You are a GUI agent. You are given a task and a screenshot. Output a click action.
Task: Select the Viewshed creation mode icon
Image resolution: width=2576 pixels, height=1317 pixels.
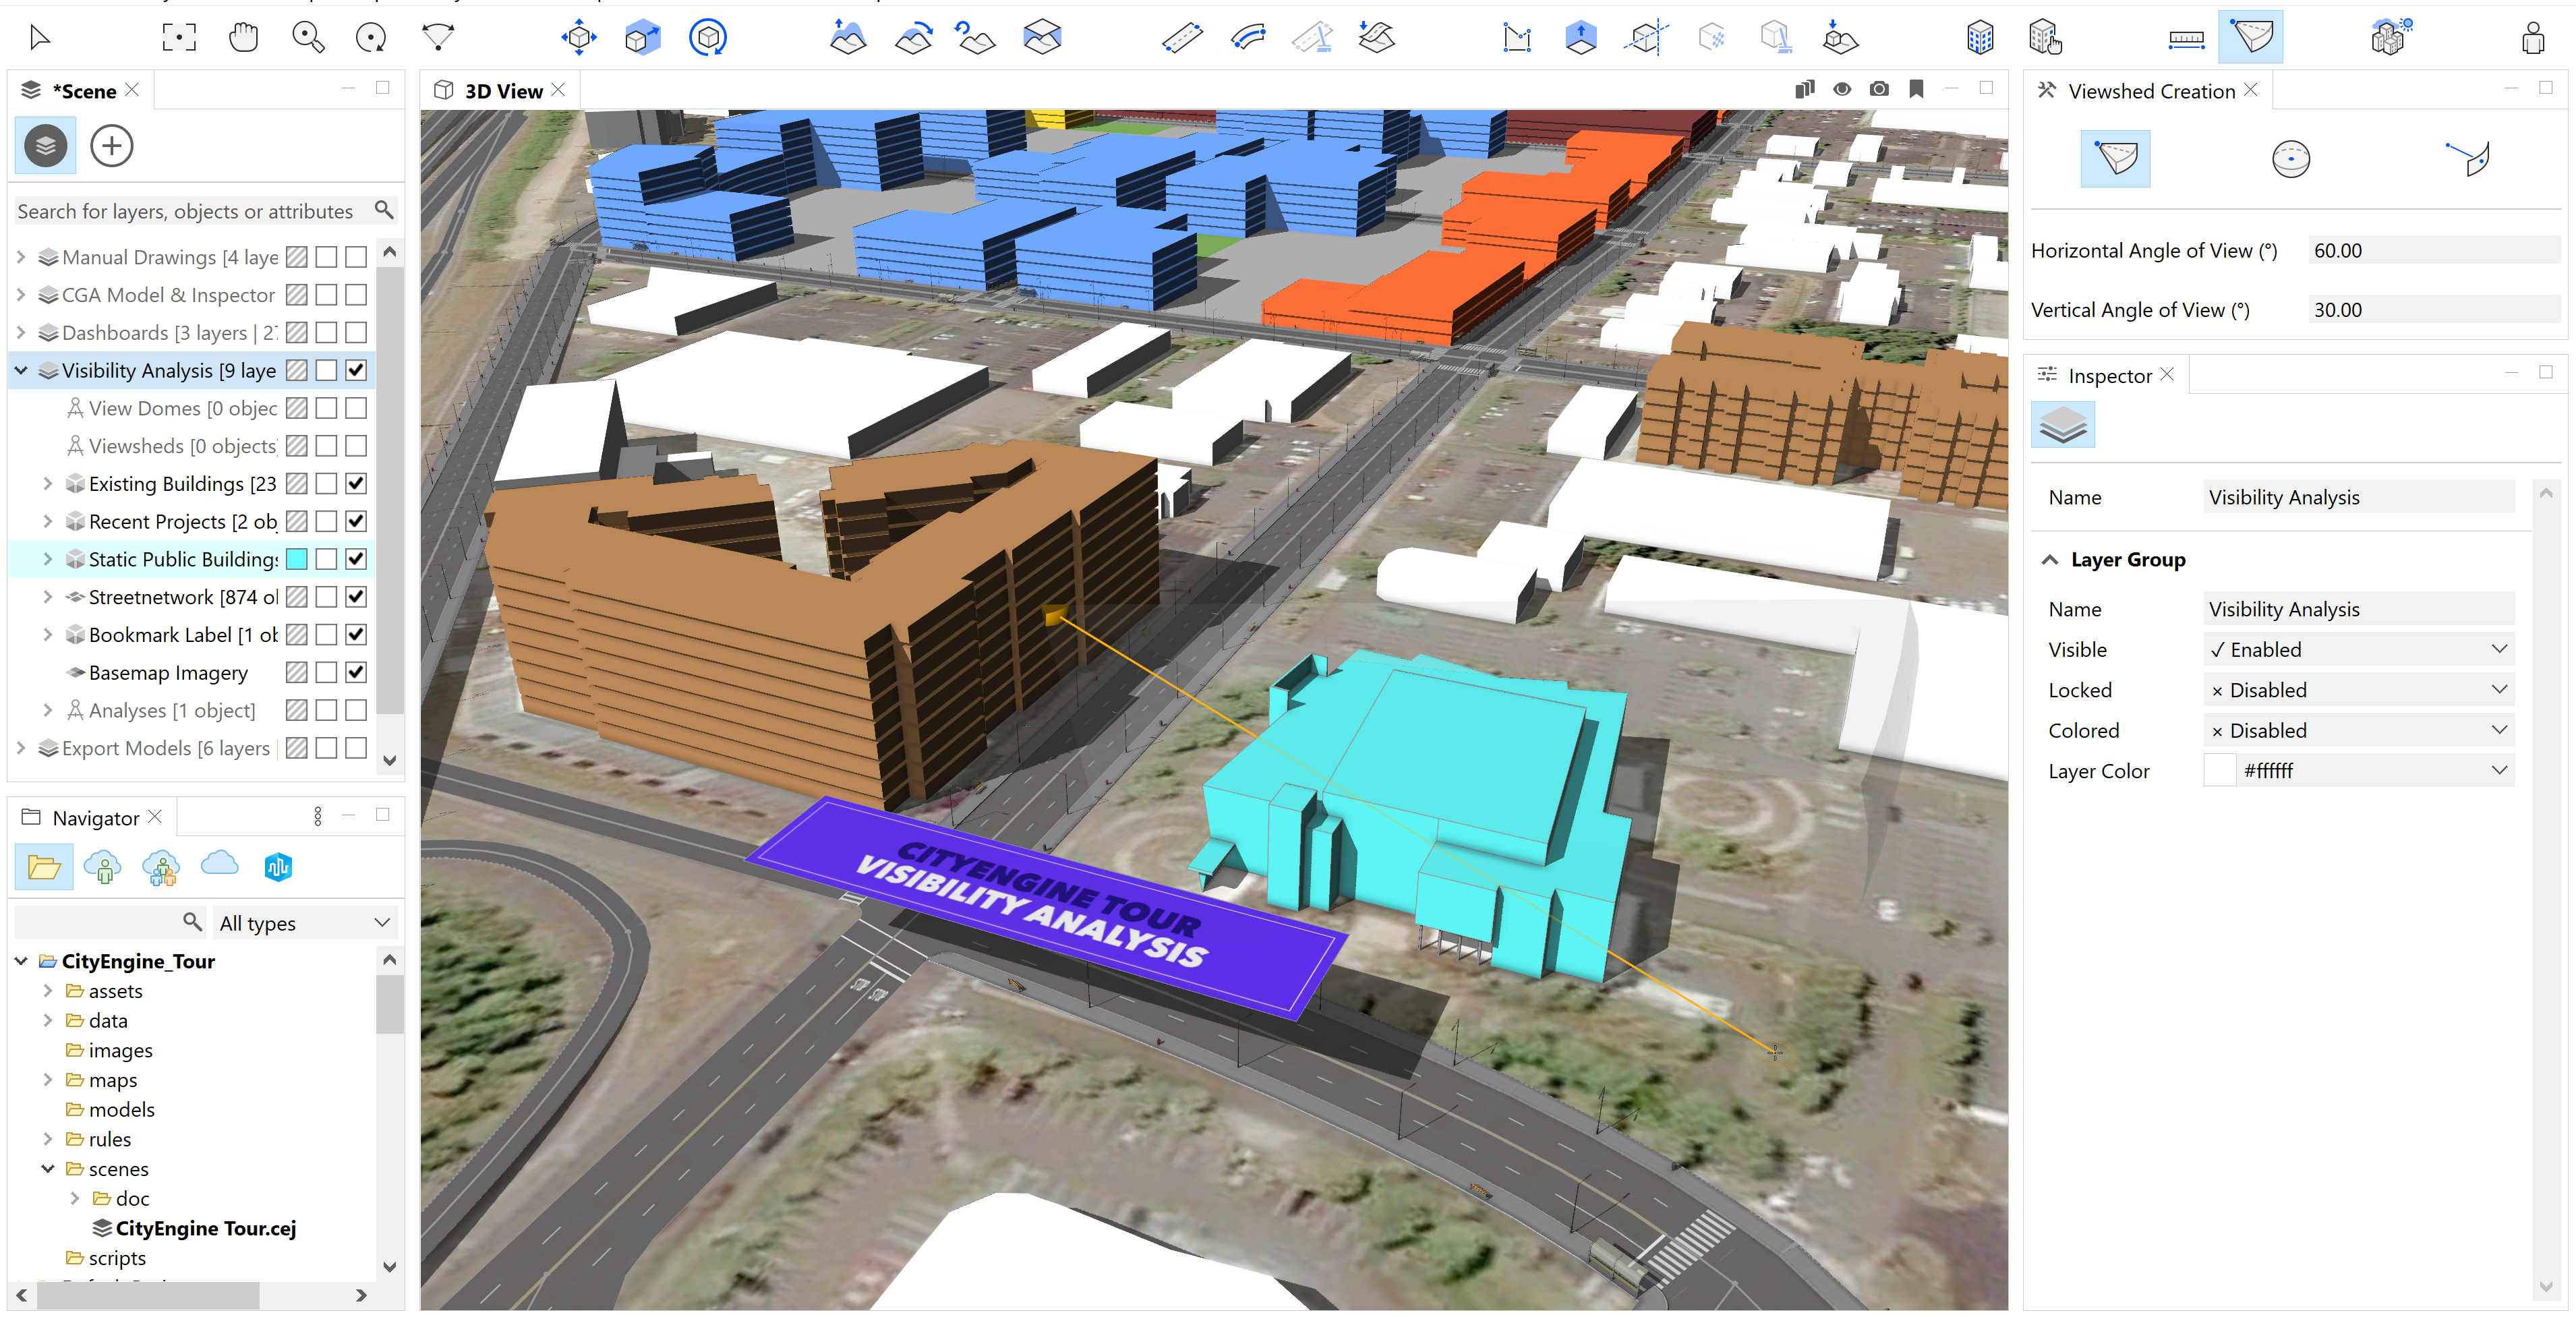click(x=2116, y=158)
